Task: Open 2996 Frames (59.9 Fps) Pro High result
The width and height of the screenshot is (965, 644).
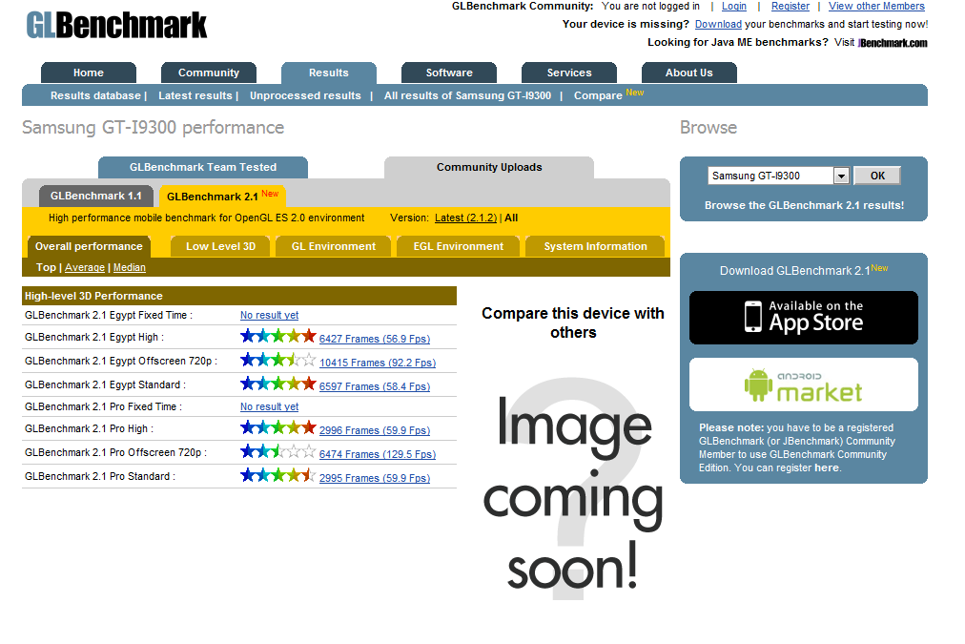Action: 374,430
